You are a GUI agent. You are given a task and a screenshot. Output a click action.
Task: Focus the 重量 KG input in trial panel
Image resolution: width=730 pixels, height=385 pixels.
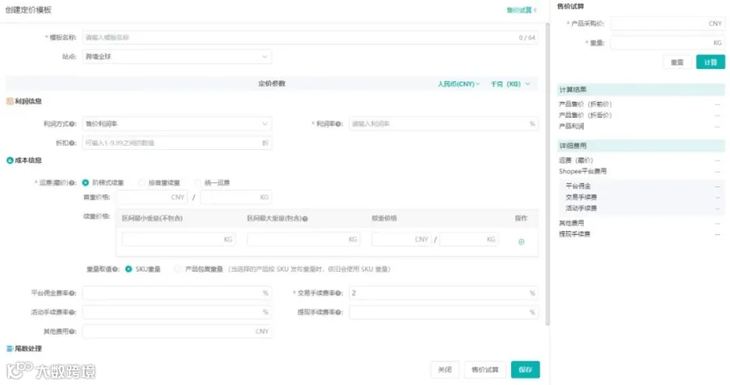click(x=668, y=43)
